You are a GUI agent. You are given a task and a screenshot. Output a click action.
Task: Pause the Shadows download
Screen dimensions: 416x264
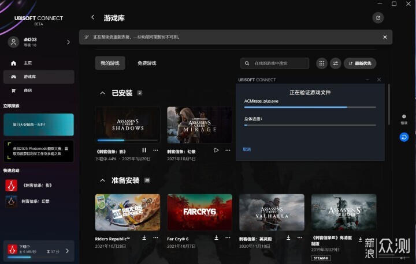click(144, 150)
